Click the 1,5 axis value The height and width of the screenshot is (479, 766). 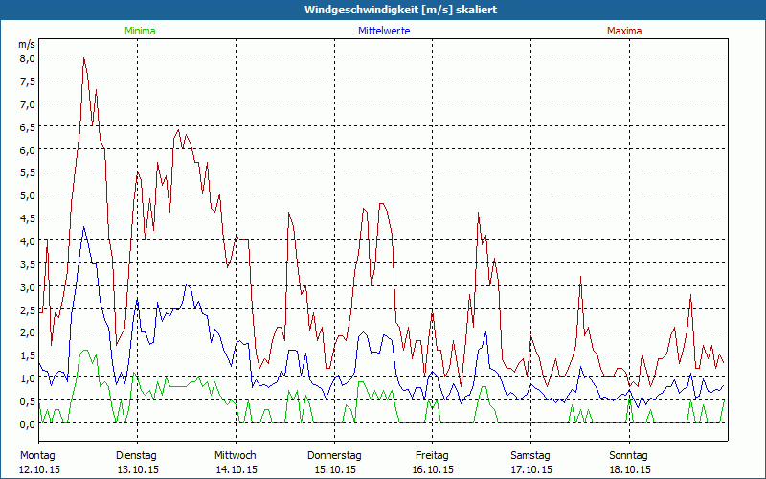click(28, 355)
